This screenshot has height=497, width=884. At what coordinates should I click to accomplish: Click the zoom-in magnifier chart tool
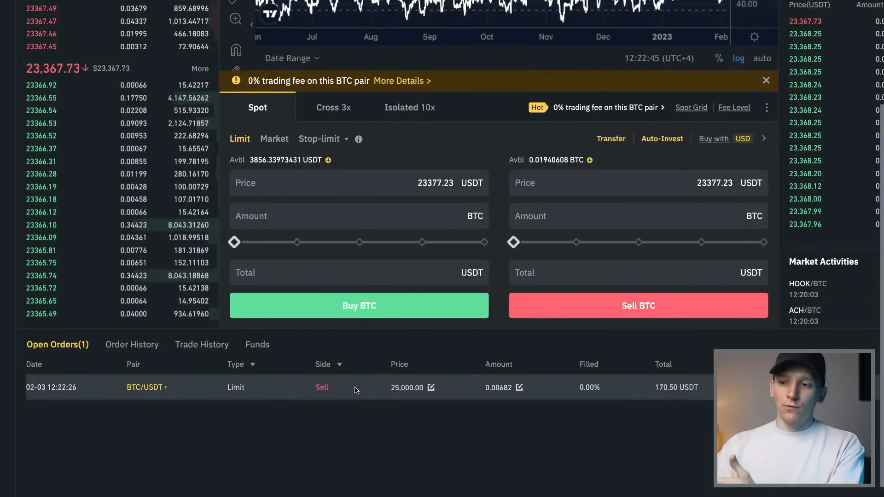236,19
